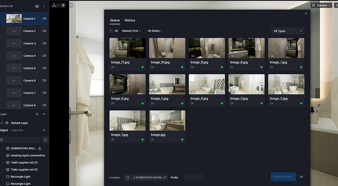The width and height of the screenshot is (338, 186).
Task: Click the green status icon of Image_2.jpg
Action: point(301,103)
